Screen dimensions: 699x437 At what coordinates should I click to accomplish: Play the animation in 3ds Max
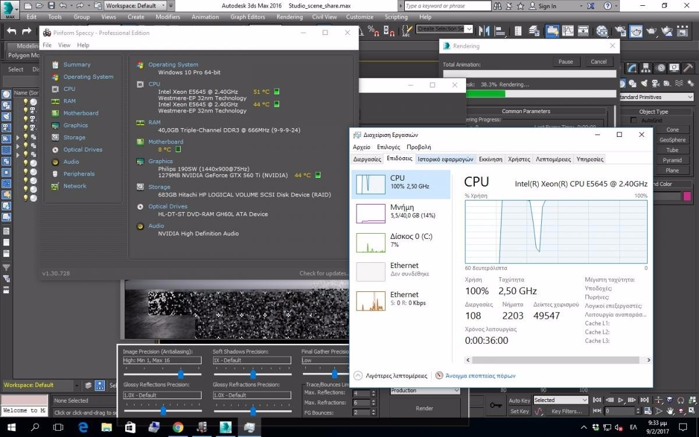point(621,400)
